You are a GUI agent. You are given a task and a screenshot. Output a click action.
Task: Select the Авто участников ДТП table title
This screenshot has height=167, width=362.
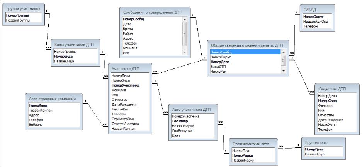coord(191,110)
